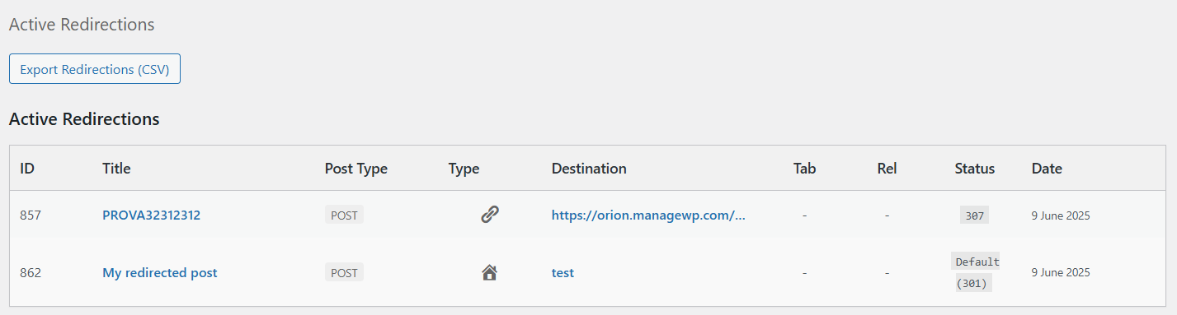Click the date for row 862
This screenshot has width=1177, height=315.
point(1061,273)
